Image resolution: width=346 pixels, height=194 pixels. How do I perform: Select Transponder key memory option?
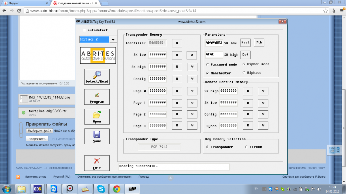tap(208, 147)
